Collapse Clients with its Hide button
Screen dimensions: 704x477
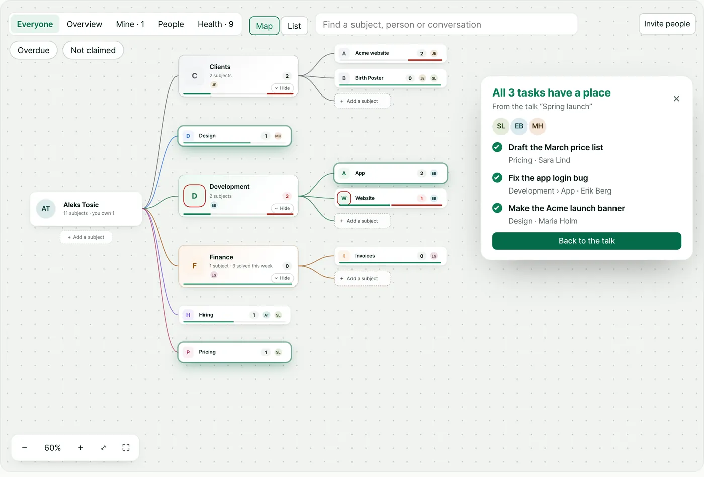tap(282, 88)
